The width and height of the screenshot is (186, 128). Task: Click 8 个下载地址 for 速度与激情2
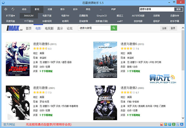pyautogui.click(x=134, y=115)
